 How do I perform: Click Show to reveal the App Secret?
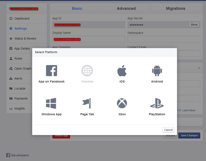tap(194, 25)
